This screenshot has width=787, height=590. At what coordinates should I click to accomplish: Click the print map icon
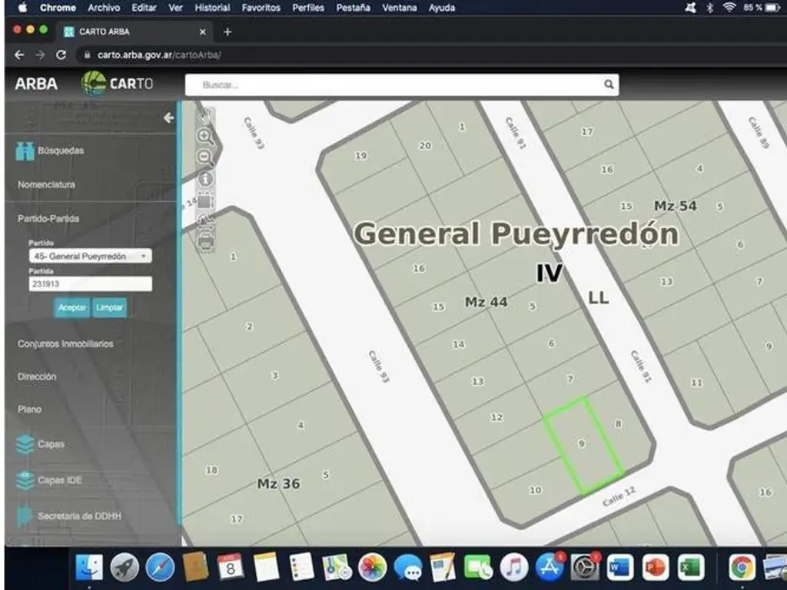206,241
